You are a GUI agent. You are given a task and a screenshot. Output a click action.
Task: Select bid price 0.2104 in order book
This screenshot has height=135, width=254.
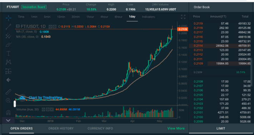pos(198,99)
